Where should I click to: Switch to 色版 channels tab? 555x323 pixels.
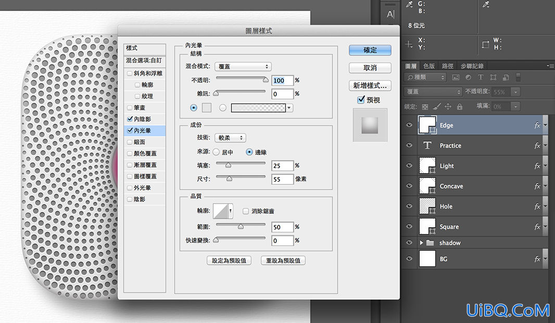point(428,66)
